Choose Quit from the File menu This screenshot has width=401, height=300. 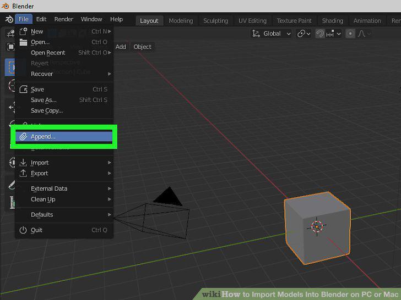point(64,230)
